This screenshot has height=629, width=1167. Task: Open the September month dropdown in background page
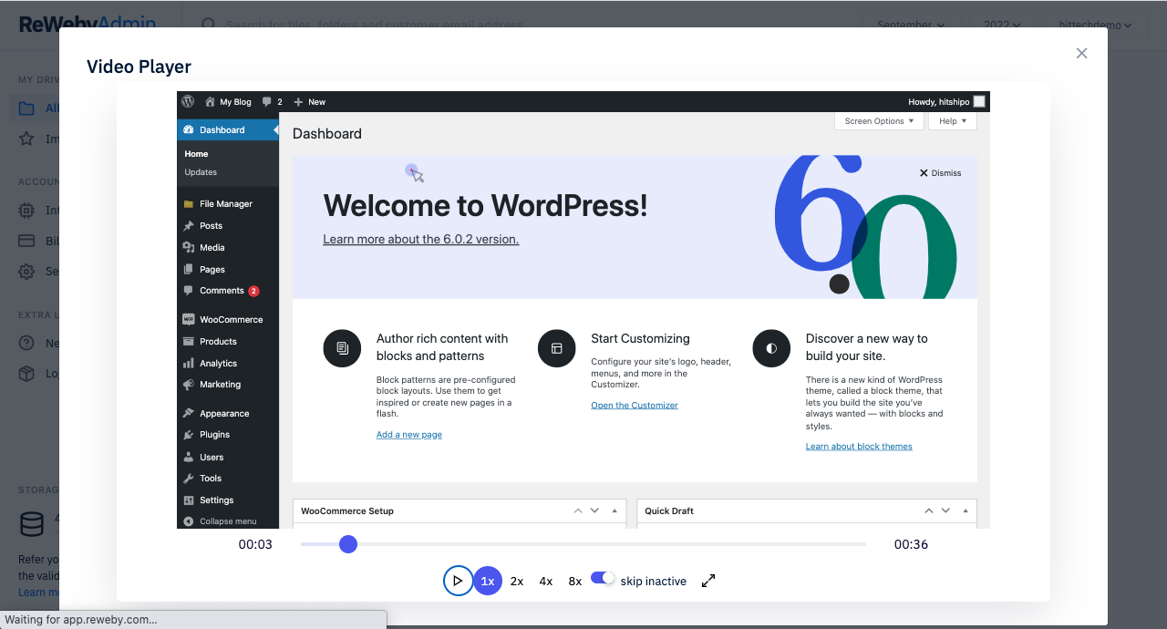911,26
